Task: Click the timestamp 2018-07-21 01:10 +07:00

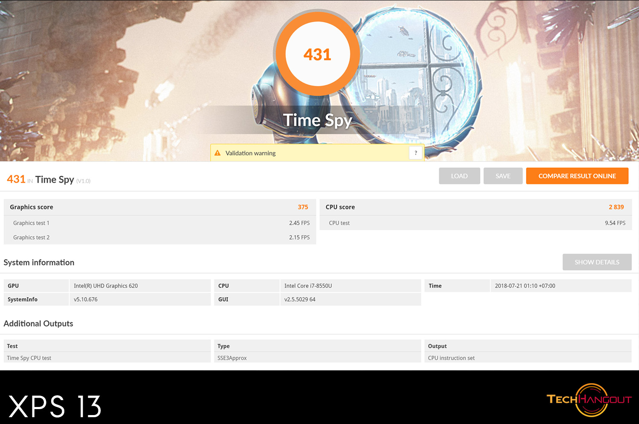Action: pos(525,286)
